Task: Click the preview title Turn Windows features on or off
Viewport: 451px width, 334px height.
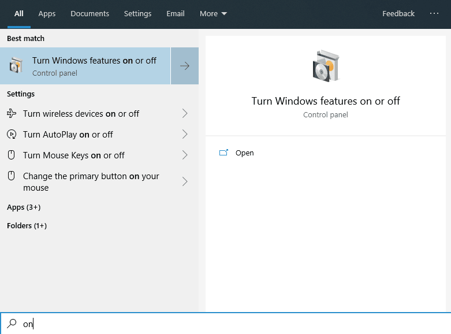Action: (326, 101)
